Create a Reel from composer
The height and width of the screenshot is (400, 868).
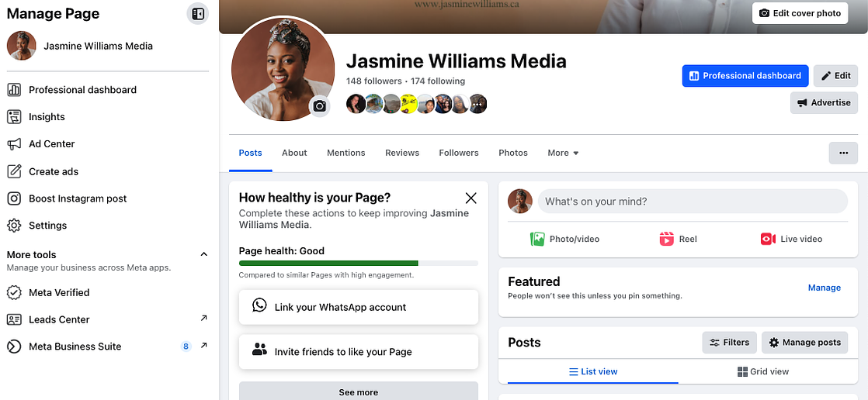[x=678, y=239]
